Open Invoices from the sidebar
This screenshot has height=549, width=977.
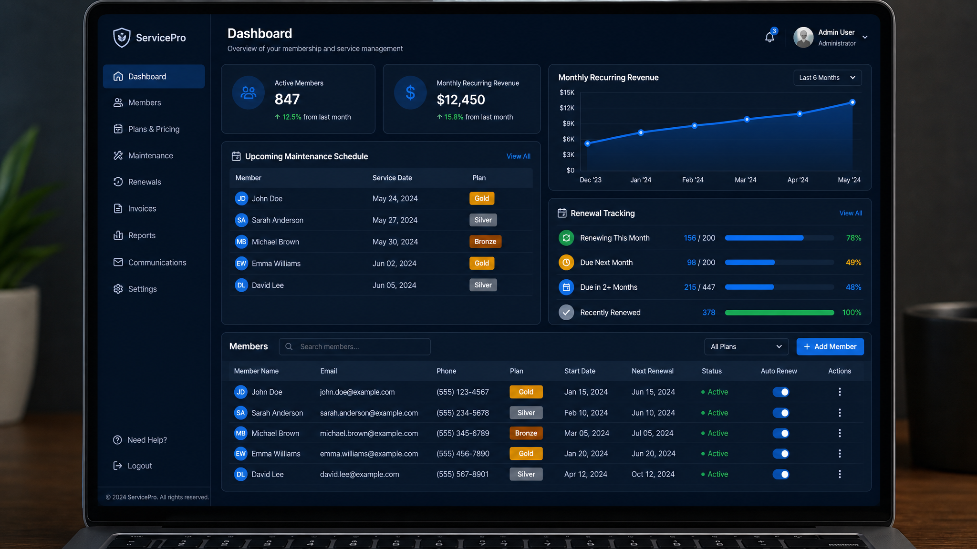point(154,208)
